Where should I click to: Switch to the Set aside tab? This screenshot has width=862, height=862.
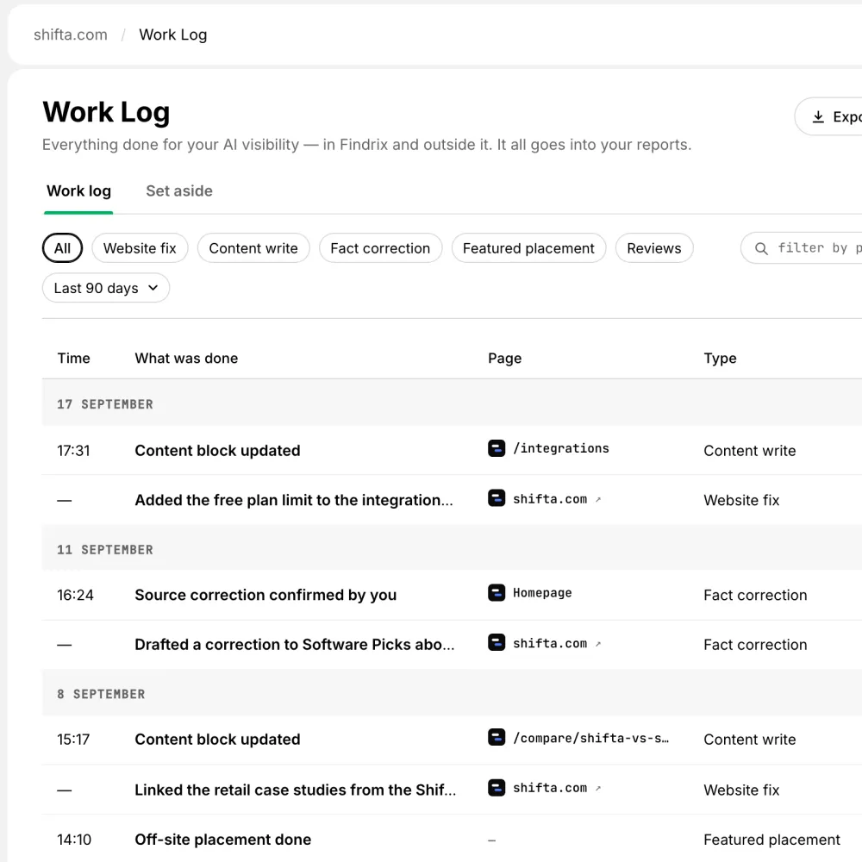pyautogui.click(x=179, y=191)
